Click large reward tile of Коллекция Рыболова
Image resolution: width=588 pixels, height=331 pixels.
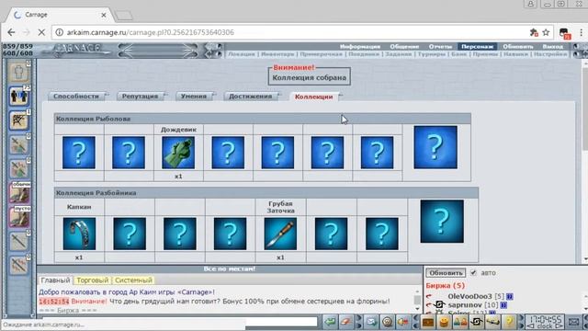[x=435, y=147]
